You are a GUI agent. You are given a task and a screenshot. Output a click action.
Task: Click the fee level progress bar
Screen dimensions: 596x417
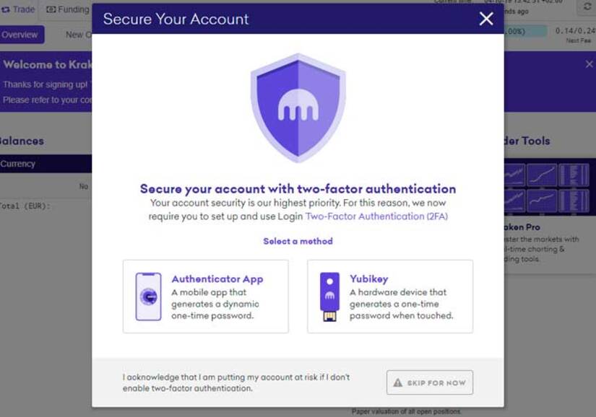point(526,31)
